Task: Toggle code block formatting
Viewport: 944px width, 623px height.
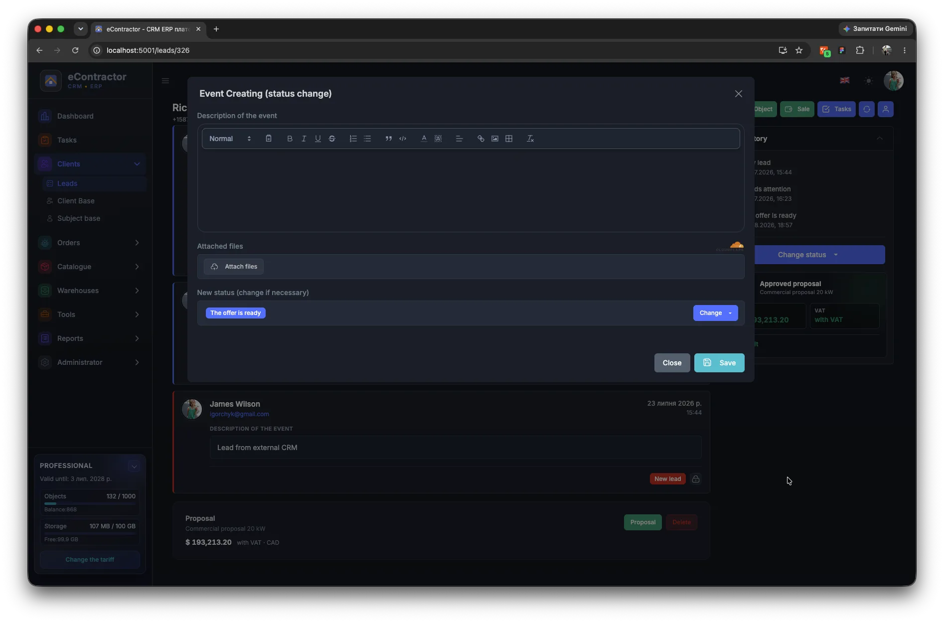Action: 403,139
